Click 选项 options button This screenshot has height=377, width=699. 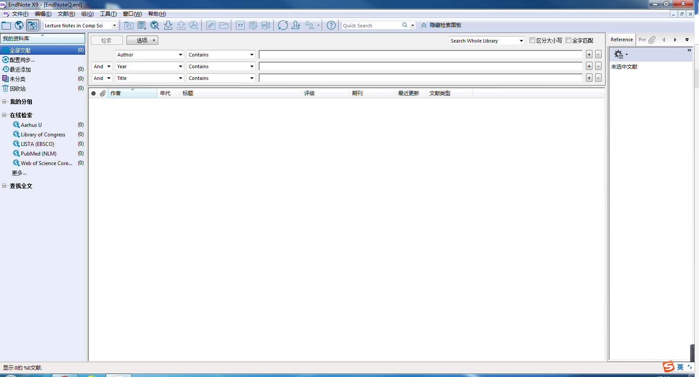142,40
